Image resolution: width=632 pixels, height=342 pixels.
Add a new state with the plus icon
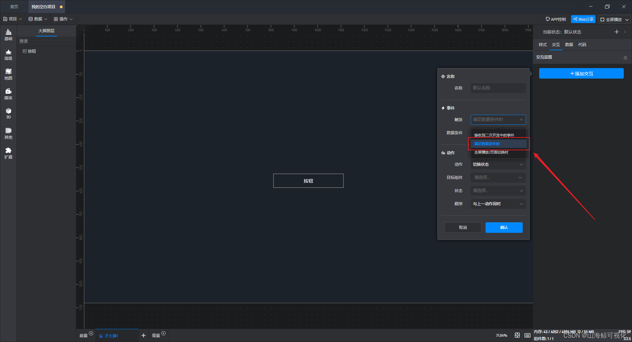click(617, 32)
